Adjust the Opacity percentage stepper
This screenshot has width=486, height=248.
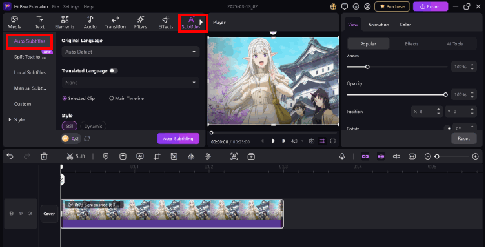click(x=472, y=94)
